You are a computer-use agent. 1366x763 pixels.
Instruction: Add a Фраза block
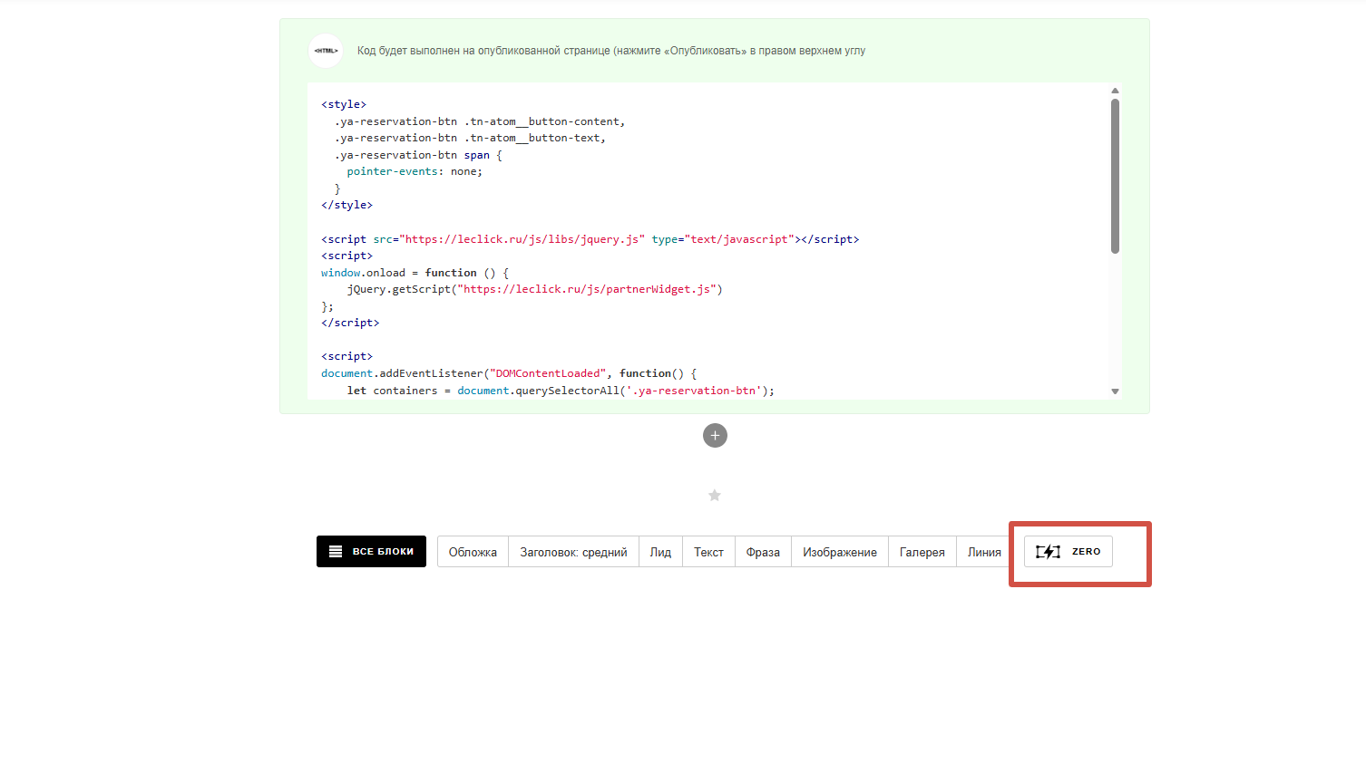click(x=763, y=552)
